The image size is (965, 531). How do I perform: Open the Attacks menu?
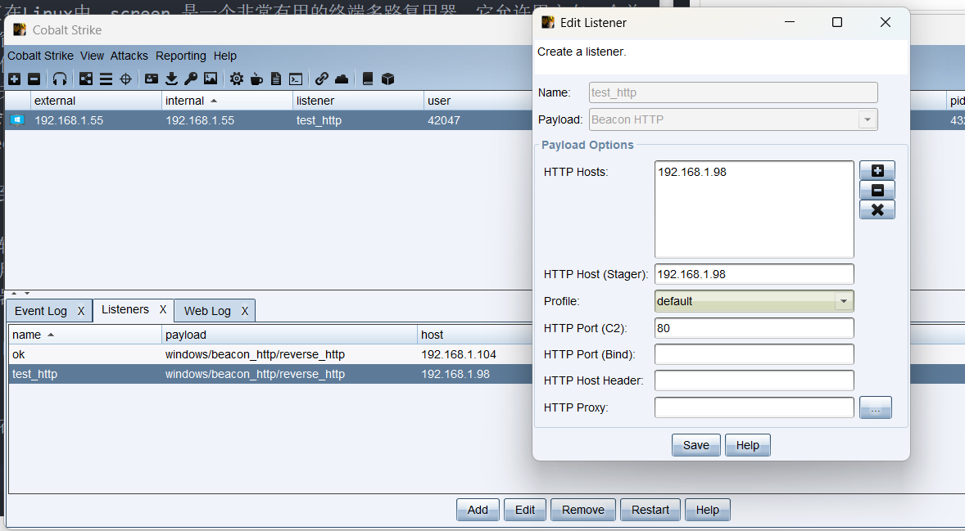click(129, 56)
